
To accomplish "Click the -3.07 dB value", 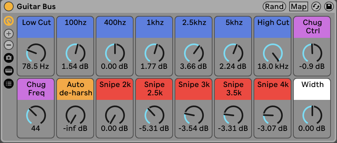I will pyautogui.click(x=273, y=129).
